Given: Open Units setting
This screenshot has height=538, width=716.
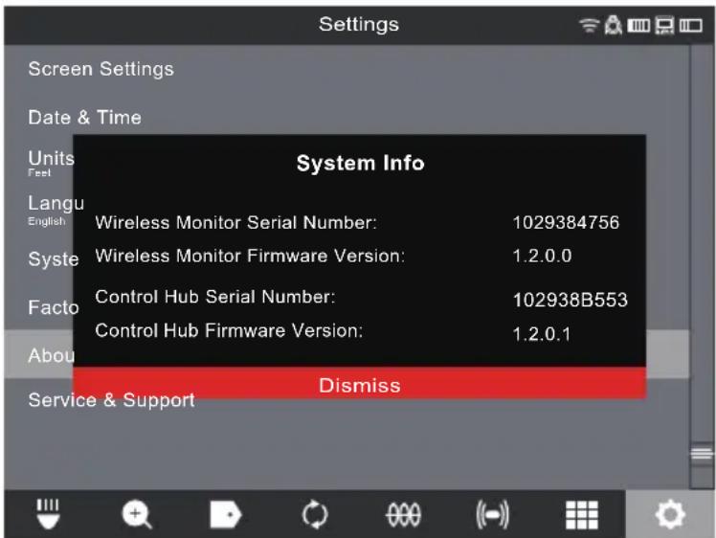Looking at the screenshot, I should click(51, 163).
